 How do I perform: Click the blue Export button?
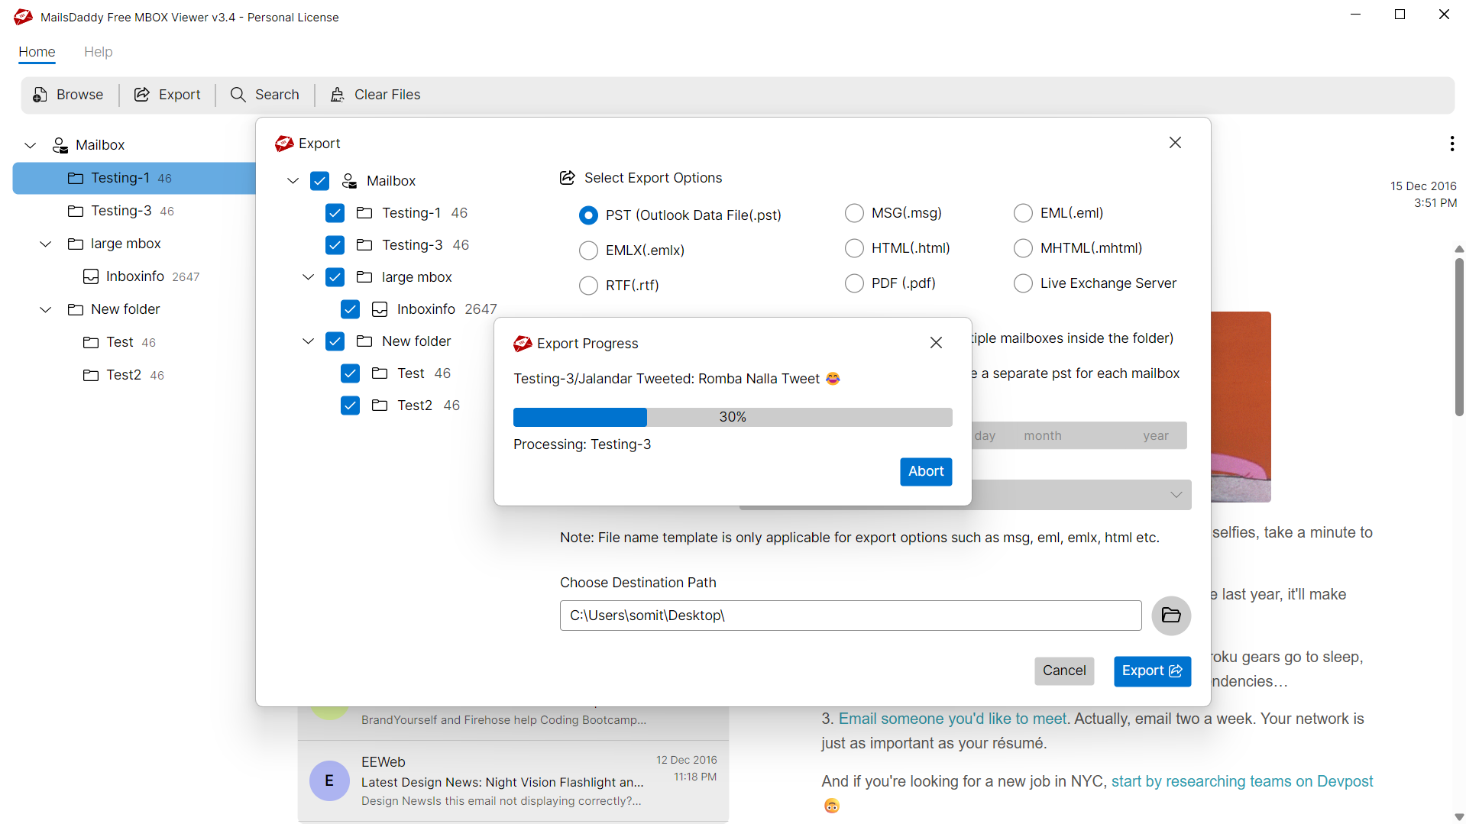[x=1152, y=671]
